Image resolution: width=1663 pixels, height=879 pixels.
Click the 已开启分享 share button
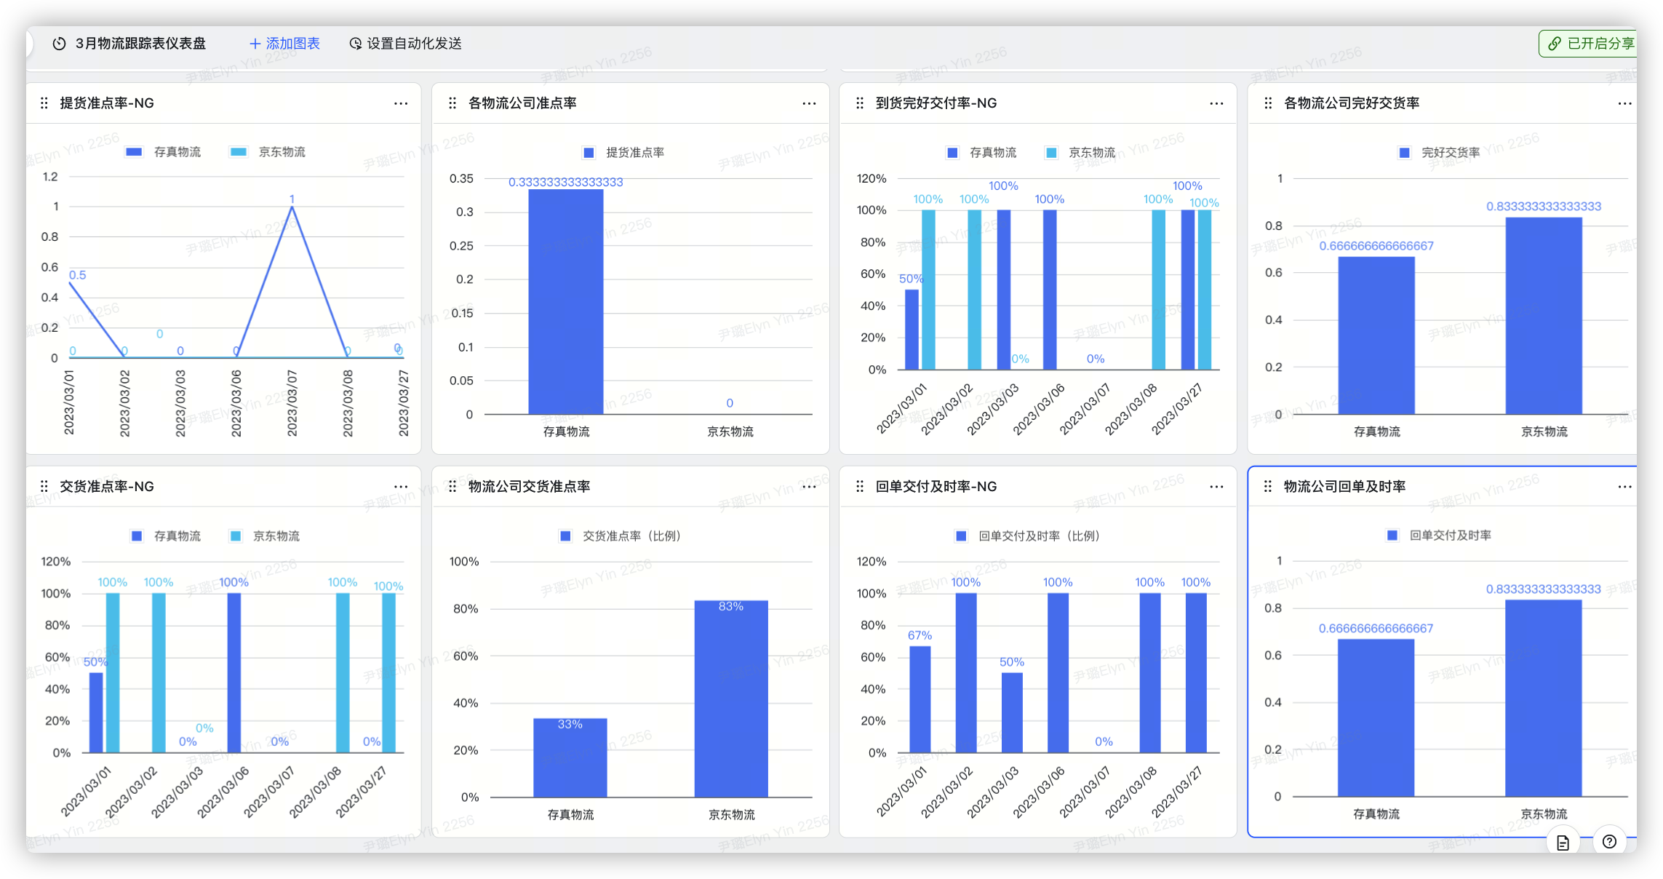pos(1593,44)
